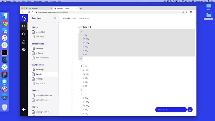Click the search icon next to Boundless
The height and width of the screenshot is (121, 215).
click(55, 18)
